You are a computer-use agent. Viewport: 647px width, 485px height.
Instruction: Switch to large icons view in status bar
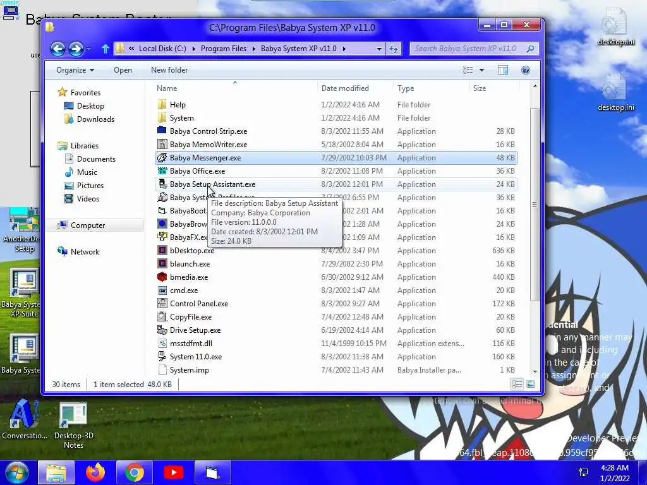coord(531,385)
